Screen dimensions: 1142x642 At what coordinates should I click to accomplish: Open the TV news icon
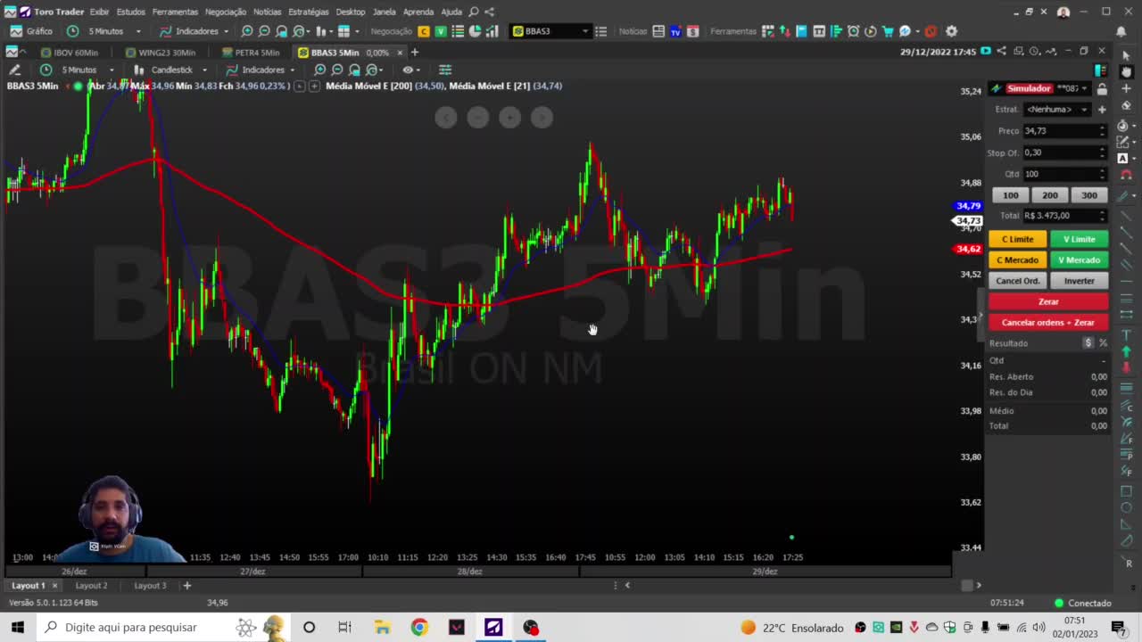(x=675, y=31)
